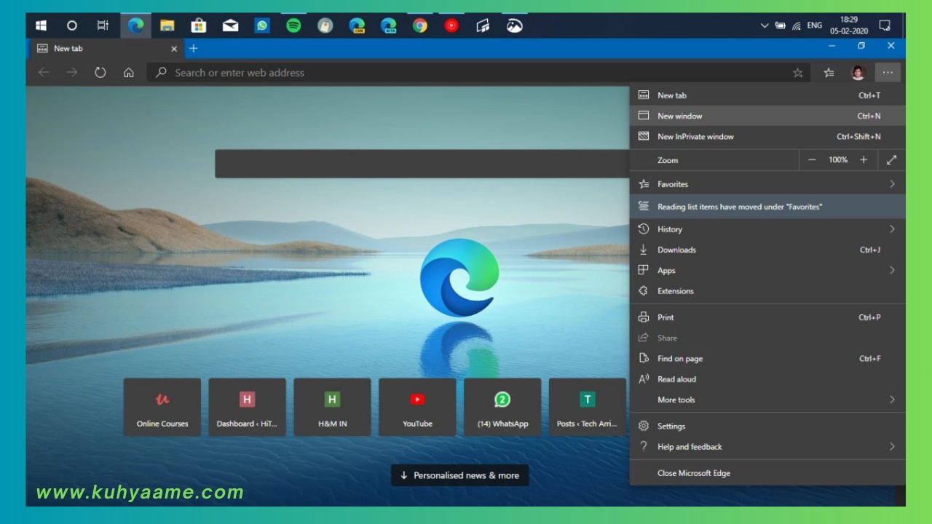Open the home page via house icon
The height and width of the screenshot is (524, 932).
click(x=129, y=73)
